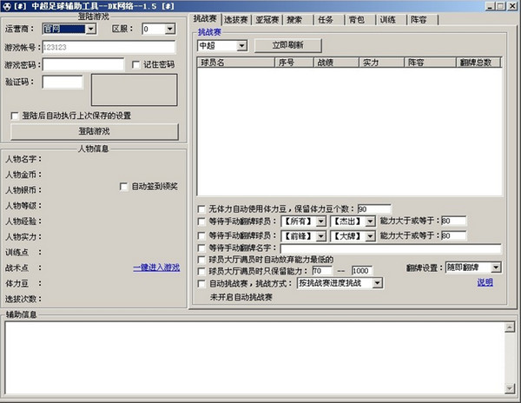Switch to the 背包 tab
Viewport: 521px width, 403px height.
[x=357, y=20]
